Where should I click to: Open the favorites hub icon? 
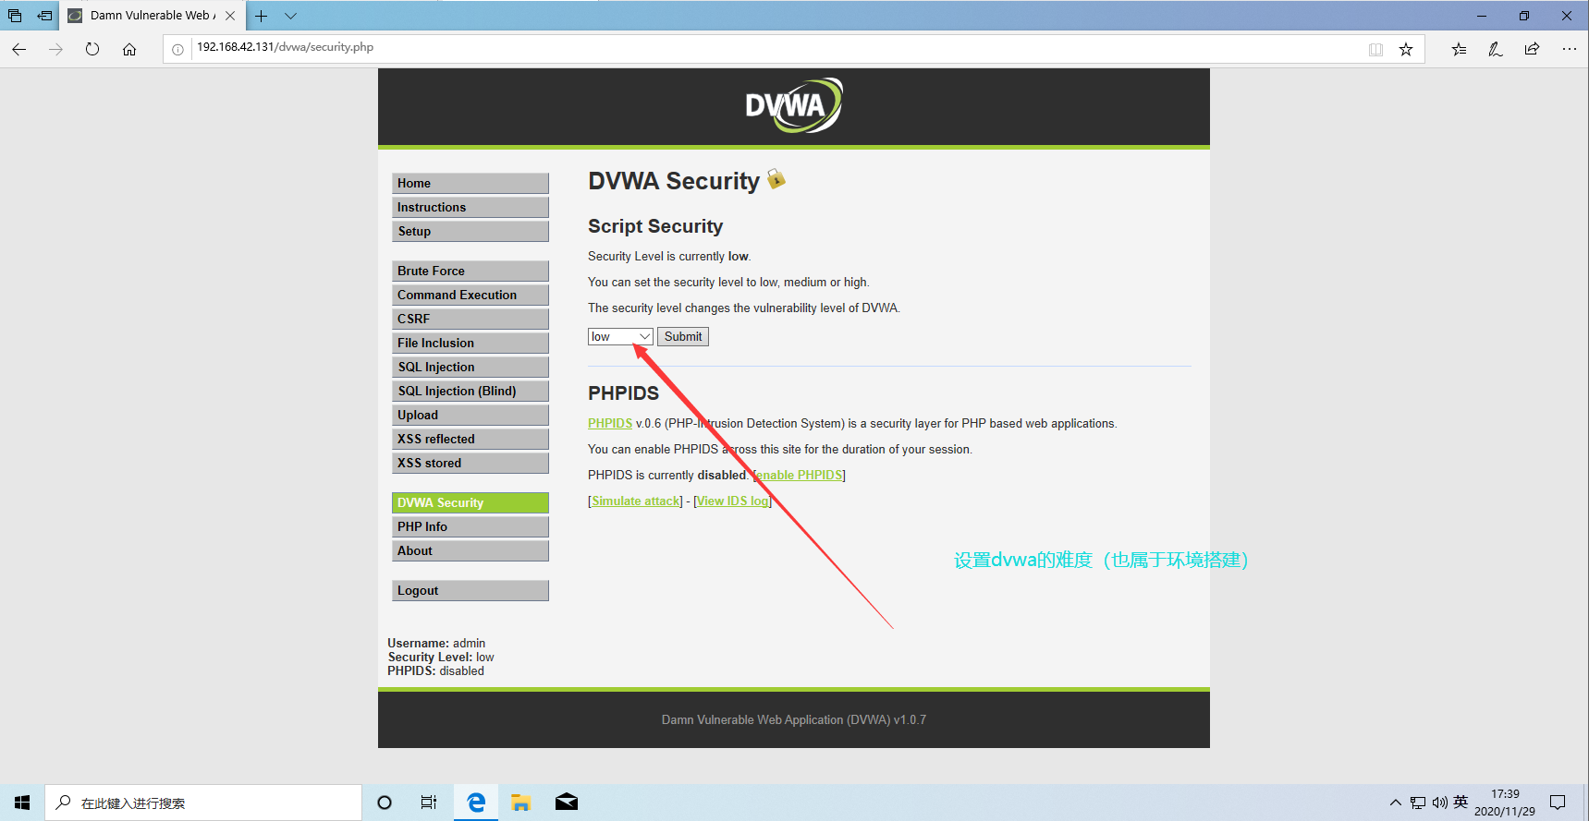[x=1459, y=49]
